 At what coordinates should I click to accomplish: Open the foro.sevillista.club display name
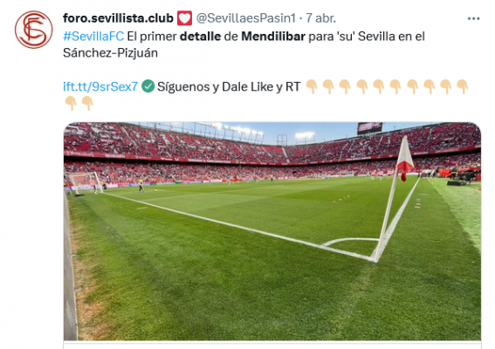coord(118,18)
